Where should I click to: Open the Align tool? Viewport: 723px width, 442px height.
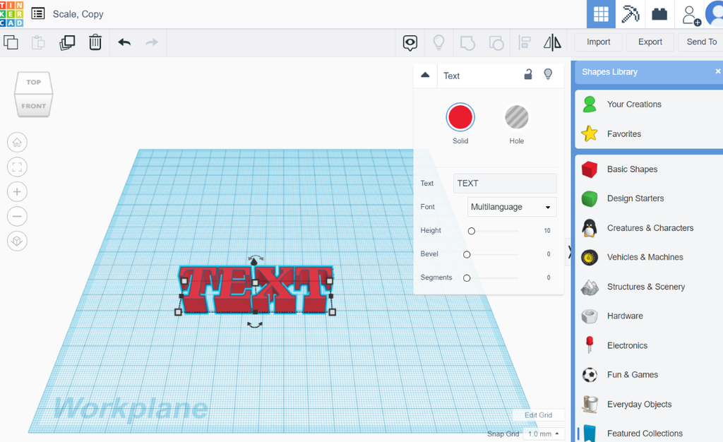click(525, 42)
